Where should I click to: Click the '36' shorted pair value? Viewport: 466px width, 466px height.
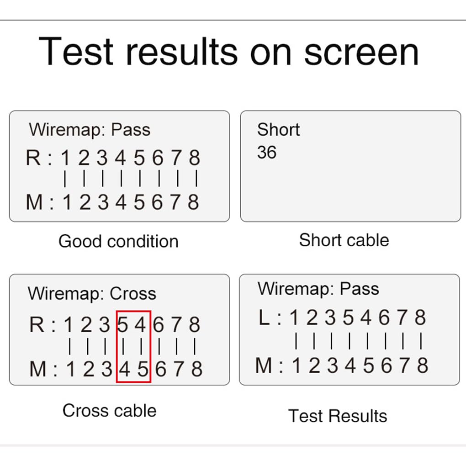click(267, 153)
